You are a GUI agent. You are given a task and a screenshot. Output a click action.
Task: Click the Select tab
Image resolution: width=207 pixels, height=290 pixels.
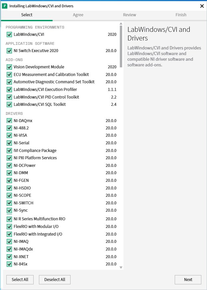tap(27, 15)
